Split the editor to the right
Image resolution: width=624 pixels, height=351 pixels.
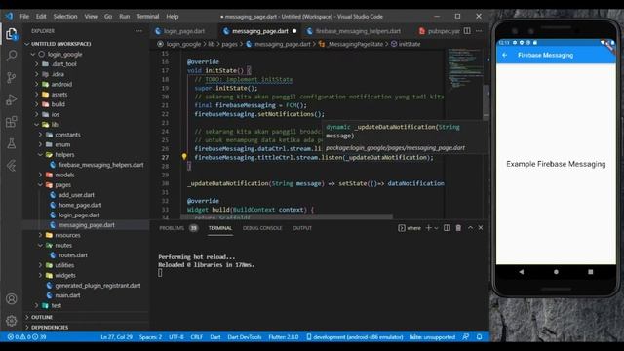467,31
